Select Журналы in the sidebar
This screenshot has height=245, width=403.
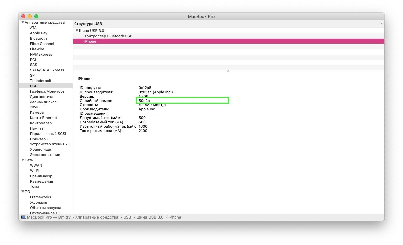[x=38, y=202]
